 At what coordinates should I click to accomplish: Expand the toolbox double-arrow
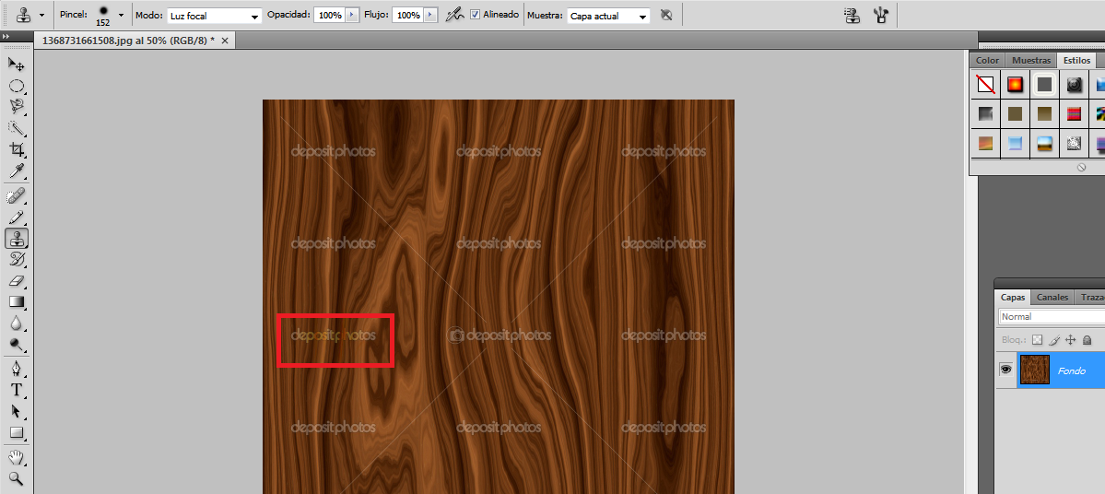click(x=6, y=36)
